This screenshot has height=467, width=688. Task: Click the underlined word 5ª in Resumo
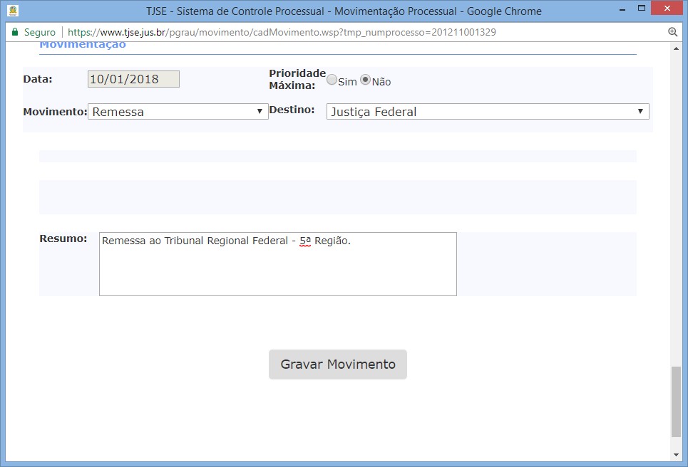point(305,241)
